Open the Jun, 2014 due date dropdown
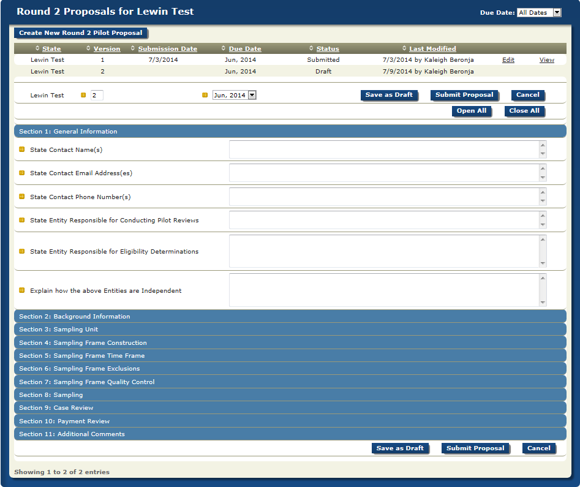This screenshot has width=580, height=487. pos(235,95)
